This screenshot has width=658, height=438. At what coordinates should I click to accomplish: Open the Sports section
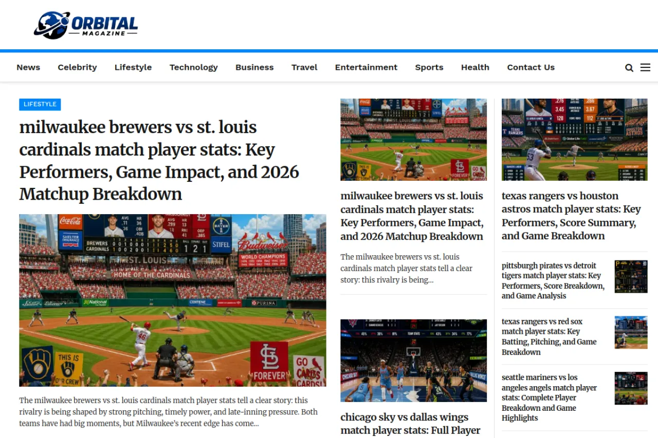tap(429, 67)
